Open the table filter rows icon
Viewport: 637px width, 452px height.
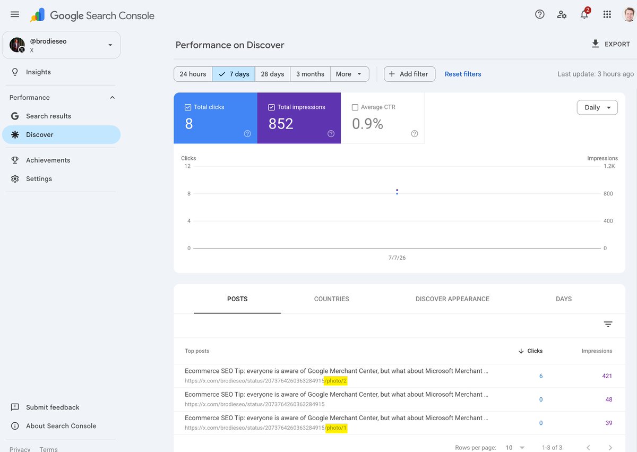(x=608, y=325)
